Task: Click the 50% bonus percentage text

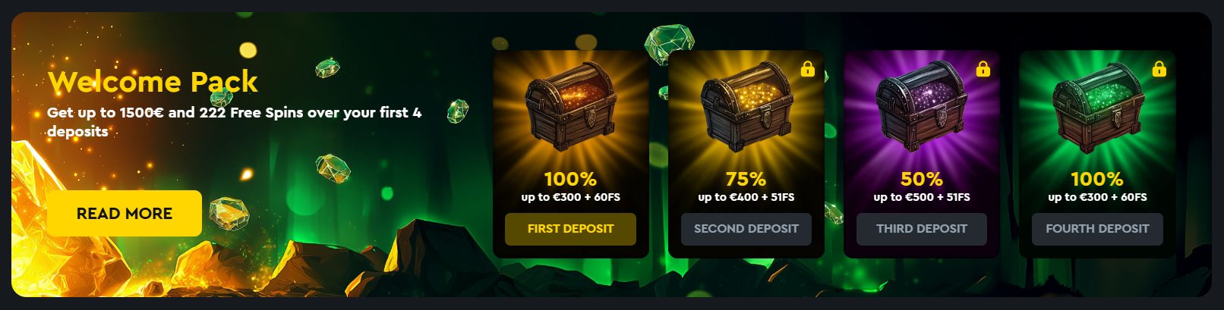Action: (x=921, y=180)
